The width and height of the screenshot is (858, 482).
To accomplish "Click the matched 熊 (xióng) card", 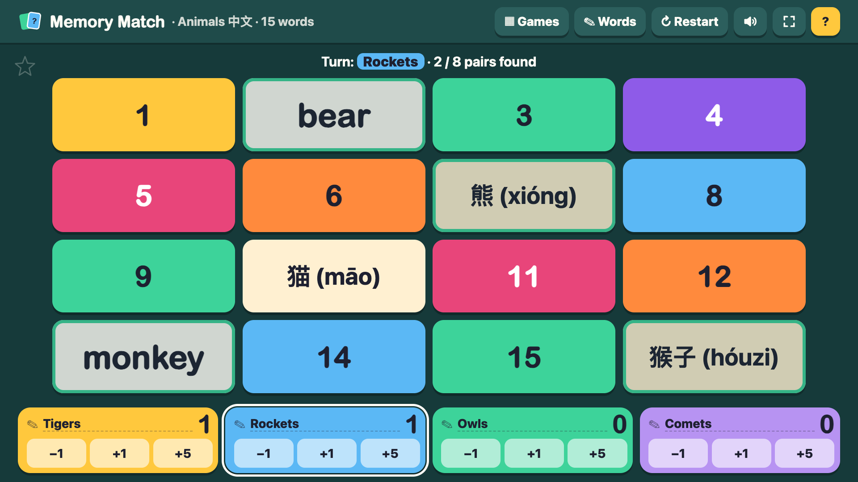I will pyautogui.click(x=524, y=195).
